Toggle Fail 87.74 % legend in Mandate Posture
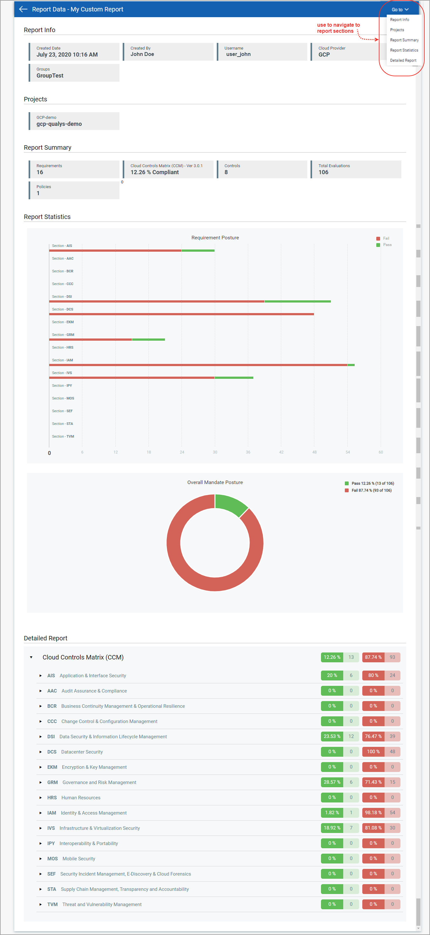430x935 pixels. click(x=368, y=490)
